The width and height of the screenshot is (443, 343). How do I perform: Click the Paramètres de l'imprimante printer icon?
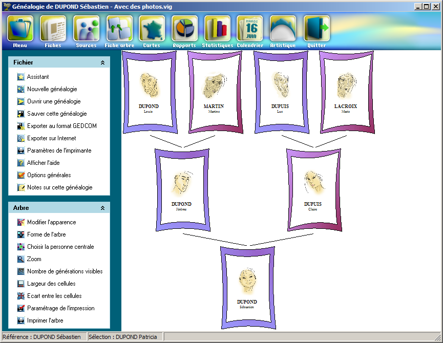(20, 151)
